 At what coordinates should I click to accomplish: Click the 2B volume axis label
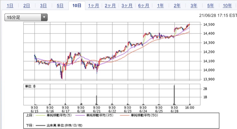coord(205,89)
